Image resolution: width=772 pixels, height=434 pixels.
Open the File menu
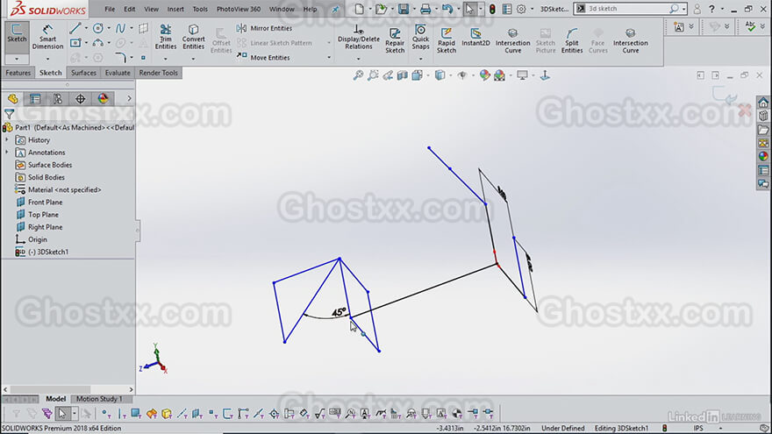[110, 9]
